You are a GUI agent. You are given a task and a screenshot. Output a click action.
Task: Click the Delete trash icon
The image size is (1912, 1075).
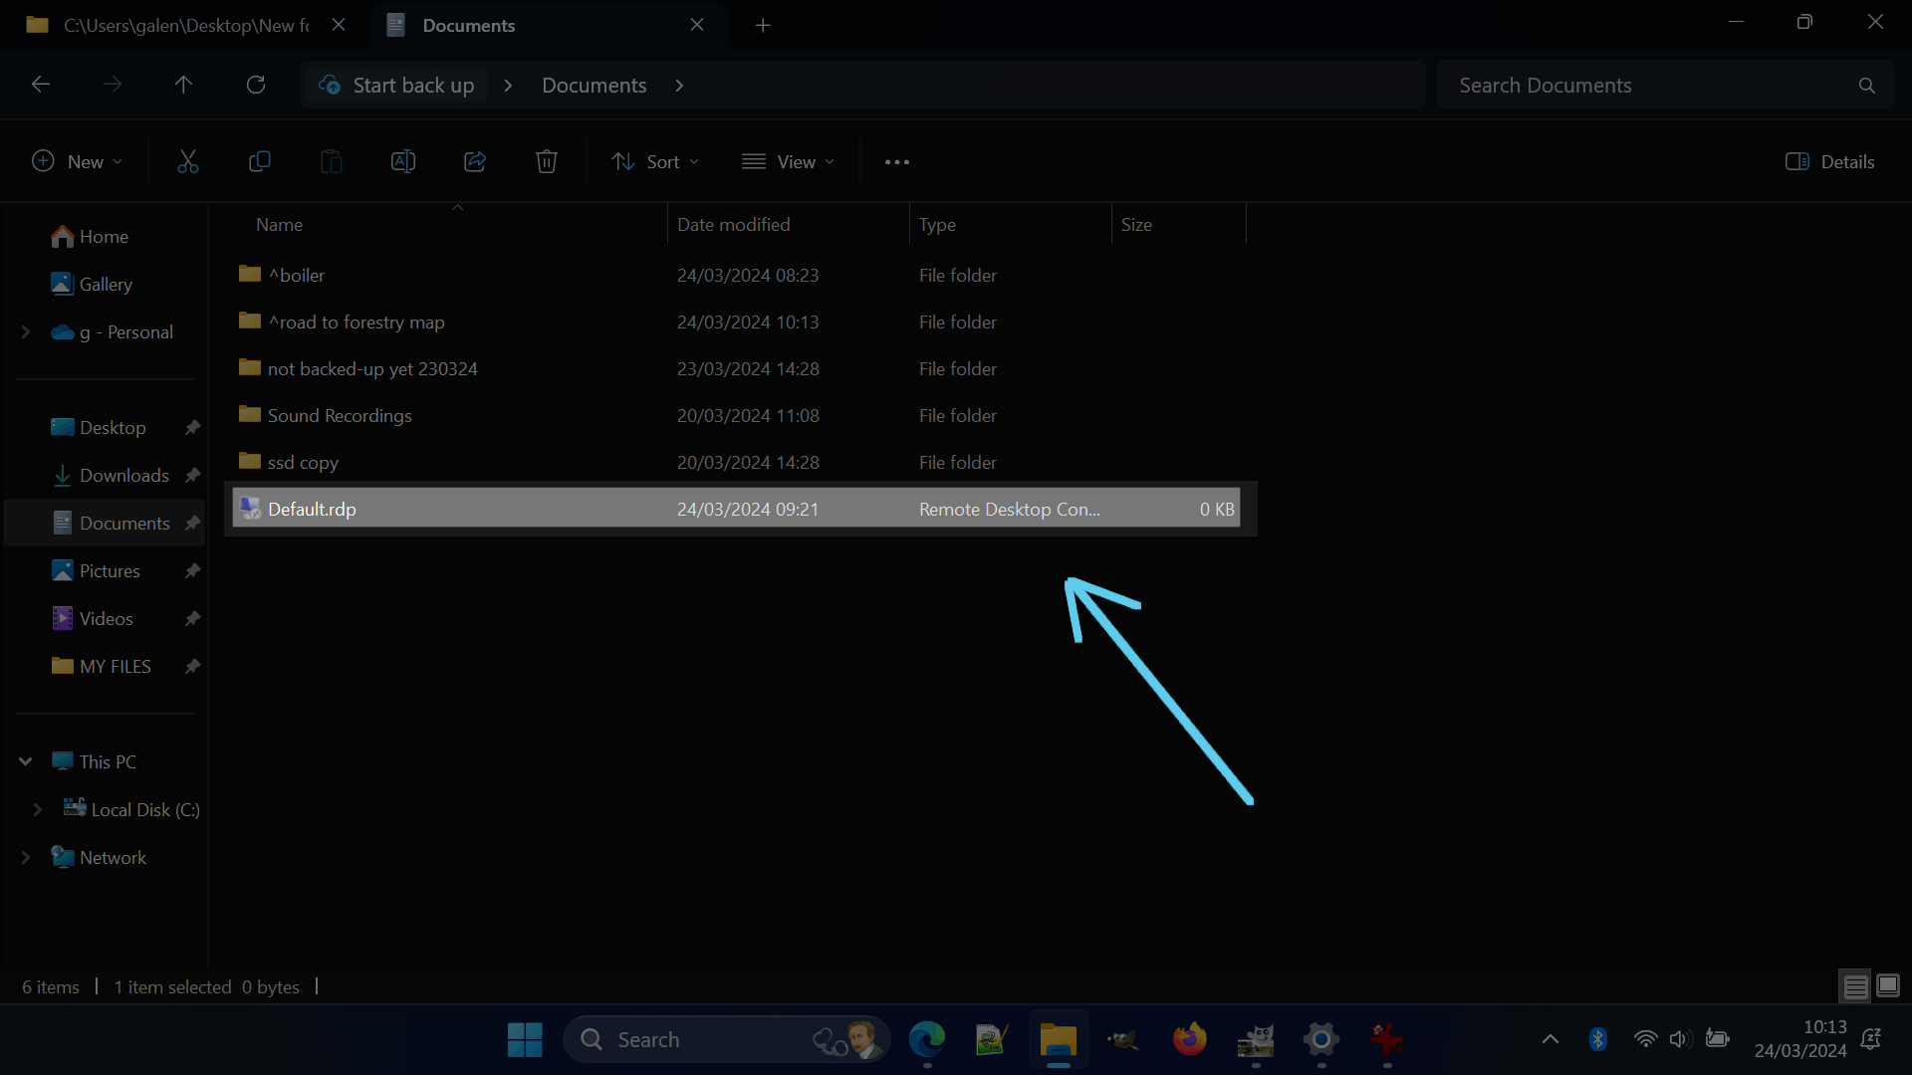point(546,161)
